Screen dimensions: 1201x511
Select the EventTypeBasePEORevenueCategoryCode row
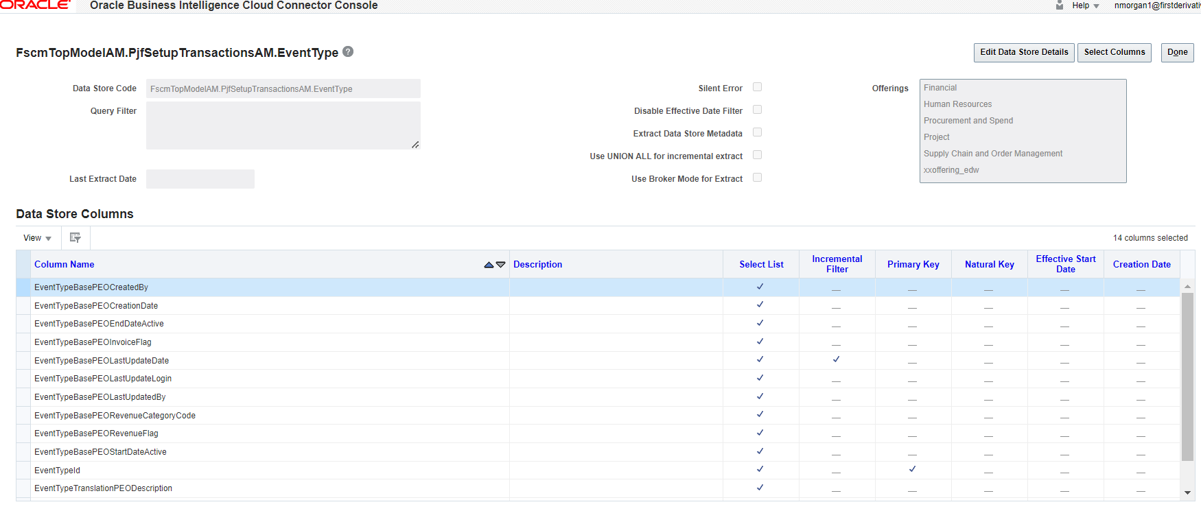pos(598,416)
